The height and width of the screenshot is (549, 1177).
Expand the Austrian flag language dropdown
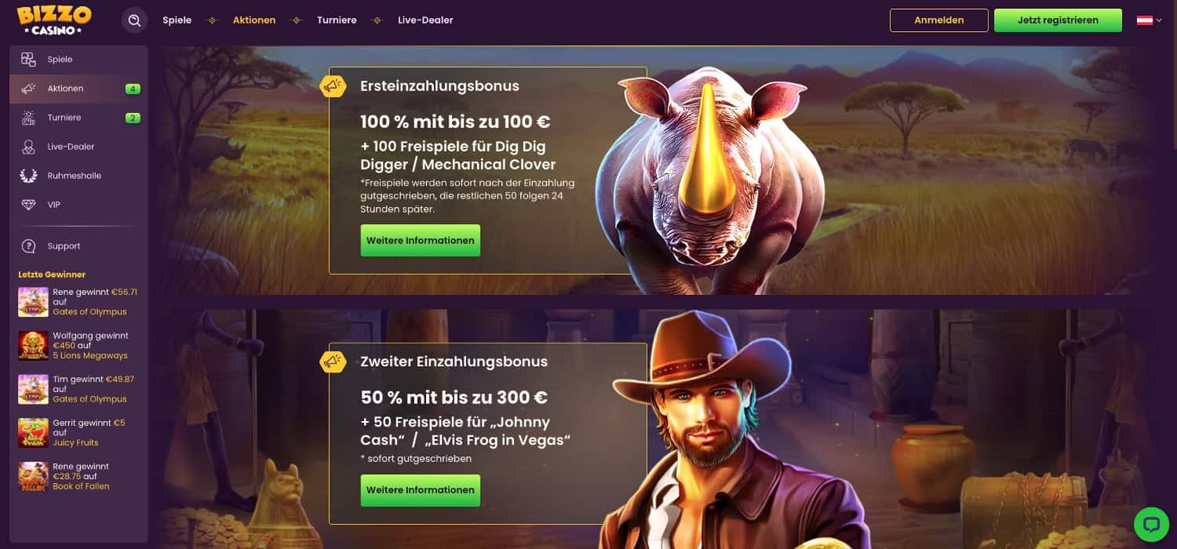click(1149, 20)
